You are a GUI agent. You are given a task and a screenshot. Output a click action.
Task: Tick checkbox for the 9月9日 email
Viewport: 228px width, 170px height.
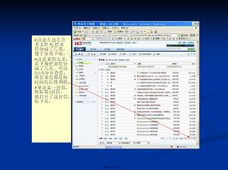(102, 96)
